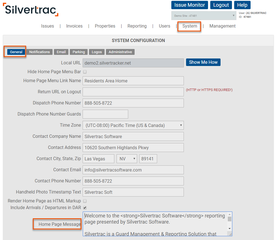Click the Dispatch Phone Number Guards field
Screen dimensions: 277x240
[x=105, y=114]
